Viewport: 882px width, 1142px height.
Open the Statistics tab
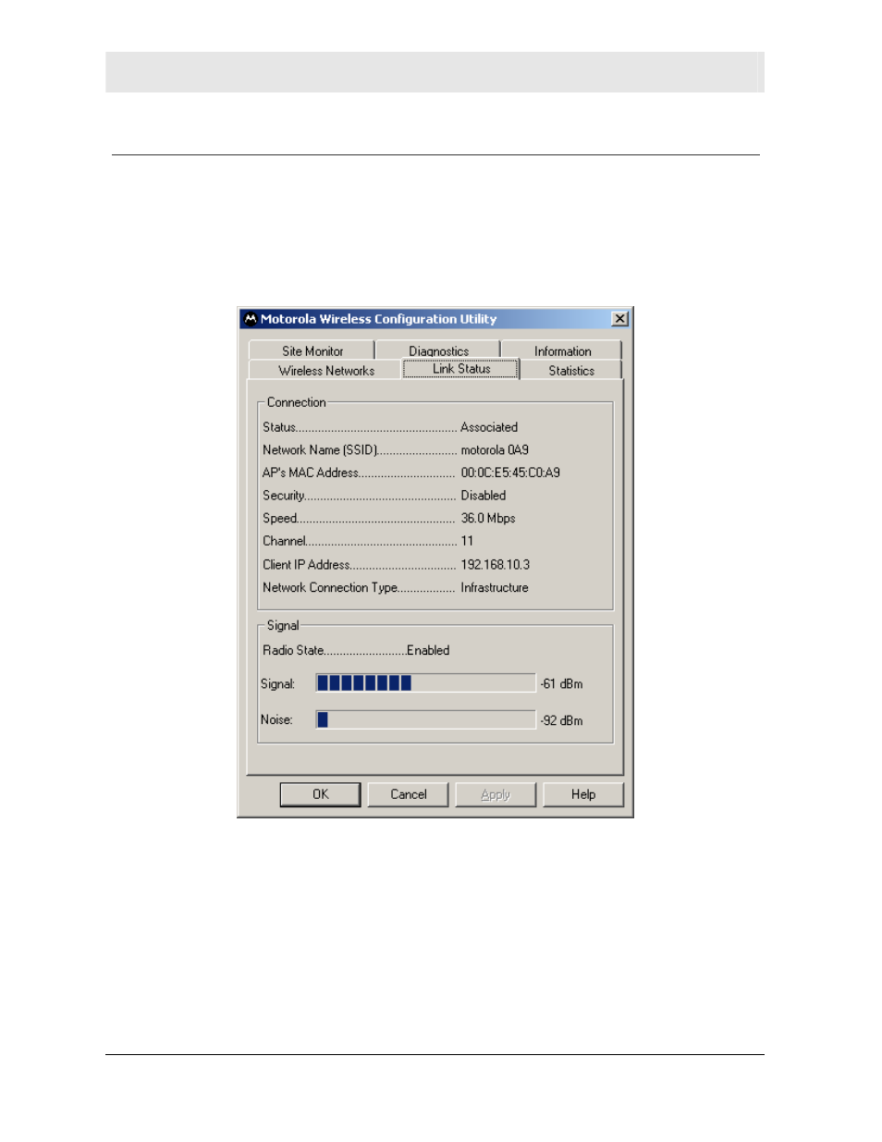pyautogui.click(x=571, y=371)
